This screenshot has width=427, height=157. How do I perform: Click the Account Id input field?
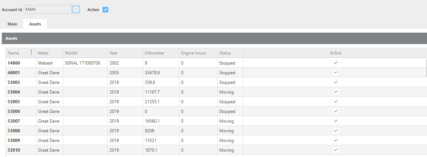tap(47, 10)
